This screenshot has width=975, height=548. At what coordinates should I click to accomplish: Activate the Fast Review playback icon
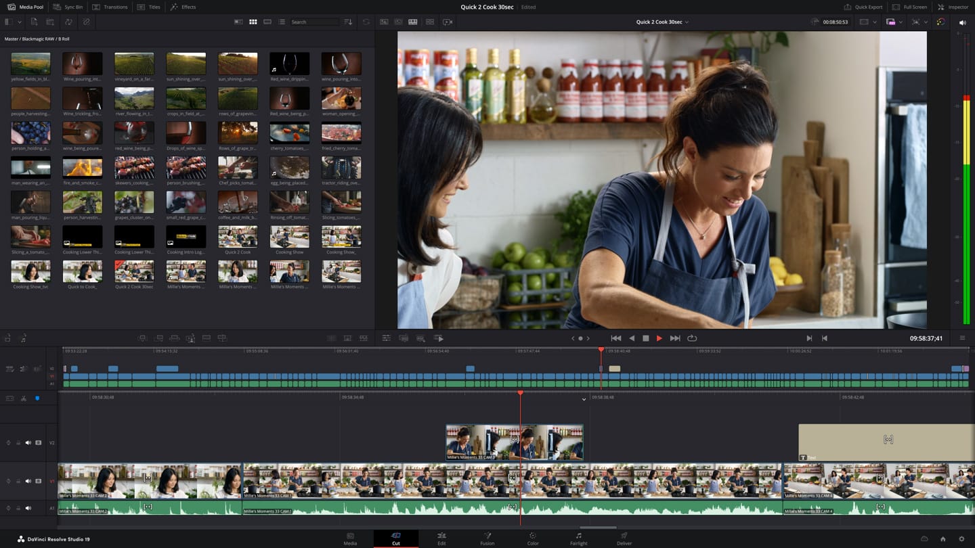pyautogui.click(x=439, y=338)
